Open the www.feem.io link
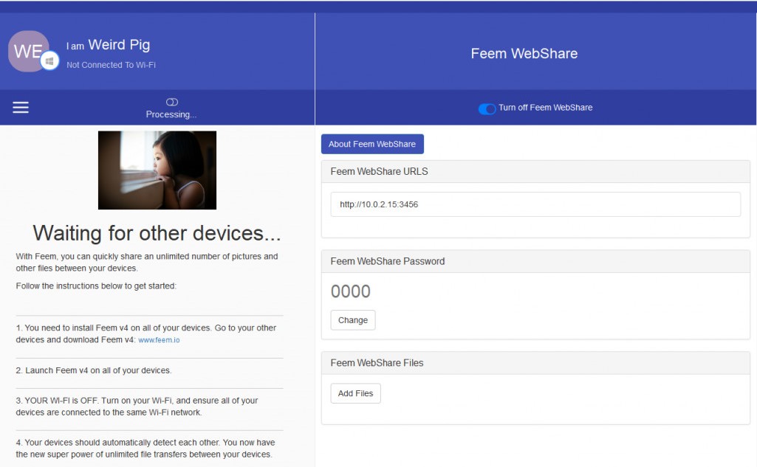The image size is (757, 467). point(159,339)
